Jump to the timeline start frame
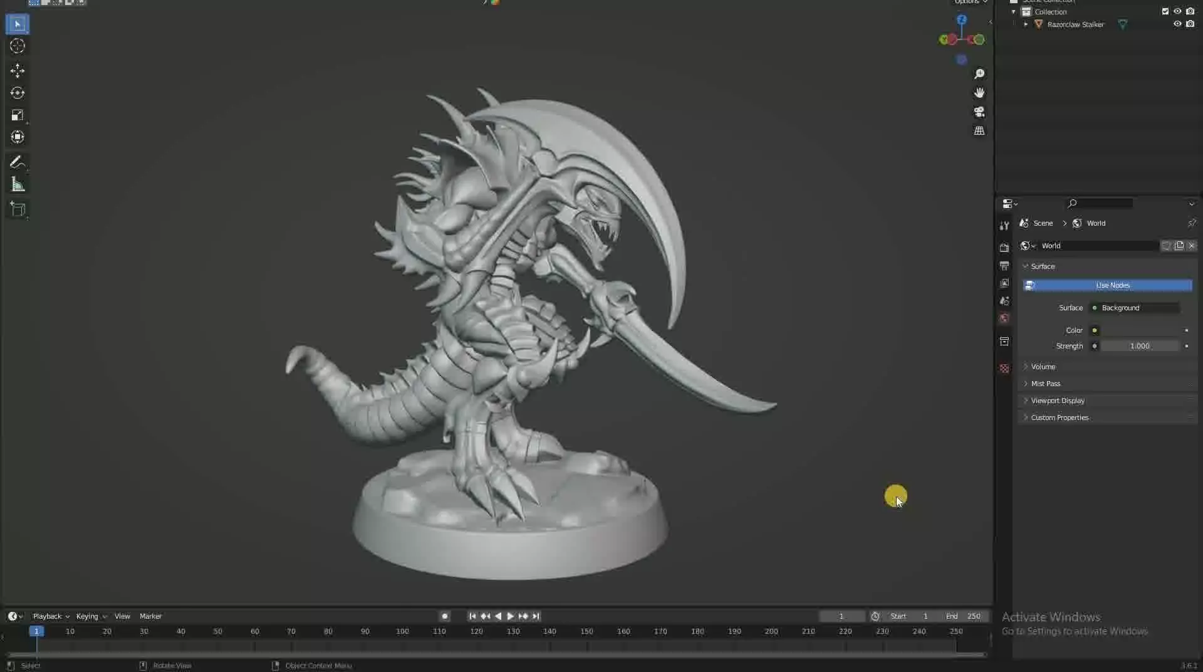 (x=472, y=616)
